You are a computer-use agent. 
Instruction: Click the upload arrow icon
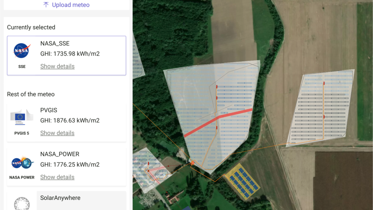(46, 5)
